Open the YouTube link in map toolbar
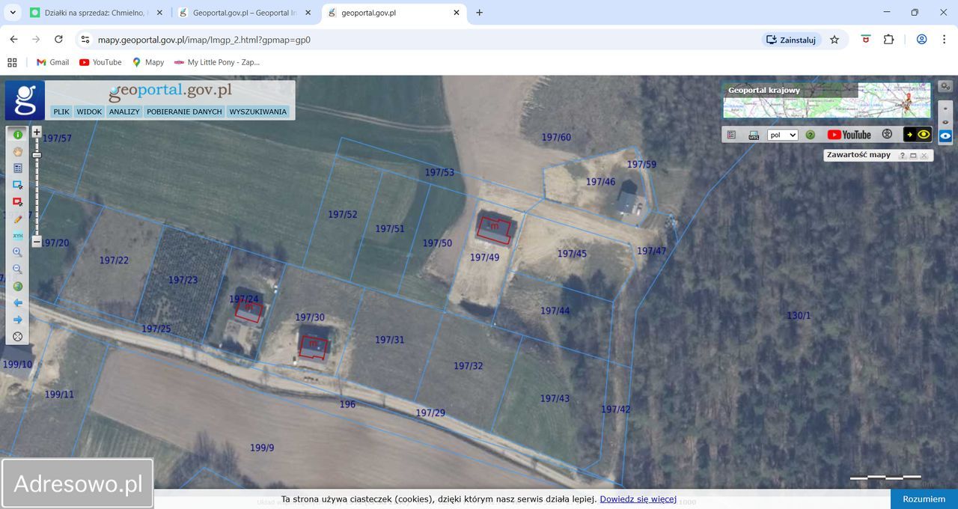This screenshot has width=958, height=509. pyautogui.click(x=849, y=135)
